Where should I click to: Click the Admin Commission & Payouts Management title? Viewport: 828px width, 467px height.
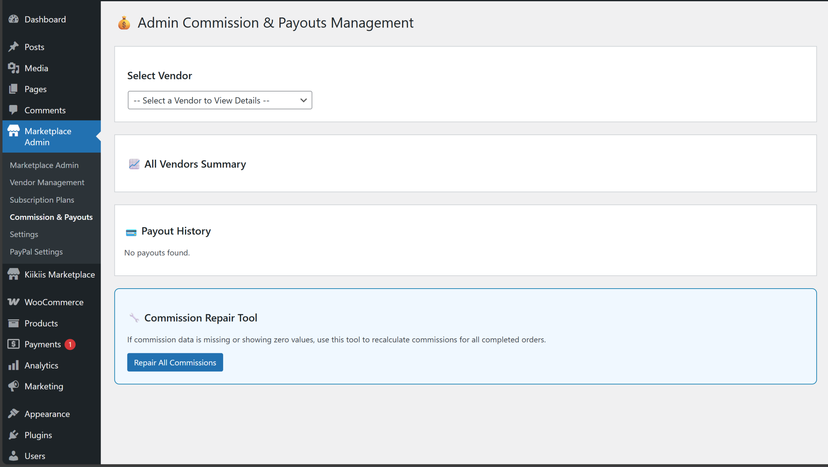(x=276, y=23)
